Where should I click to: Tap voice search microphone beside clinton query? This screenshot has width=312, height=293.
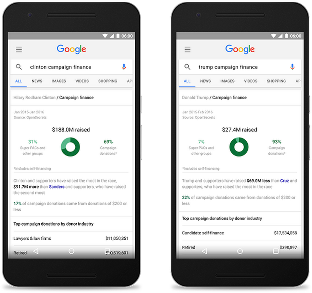coord(124,67)
